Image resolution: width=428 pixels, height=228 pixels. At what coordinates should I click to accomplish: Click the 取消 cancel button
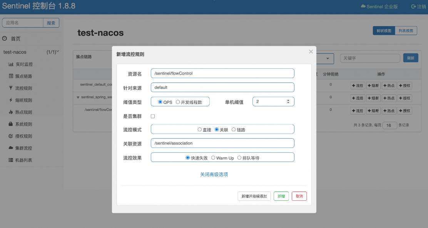click(x=299, y=196)
